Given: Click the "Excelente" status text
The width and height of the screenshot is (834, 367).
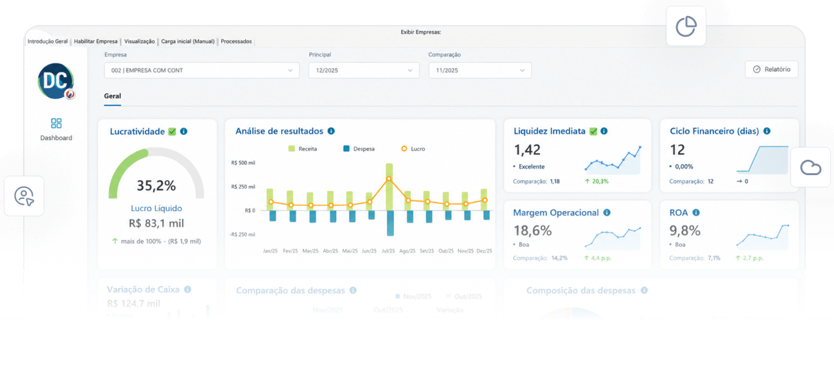Looking at the screenshot, I should pos(532,167).
